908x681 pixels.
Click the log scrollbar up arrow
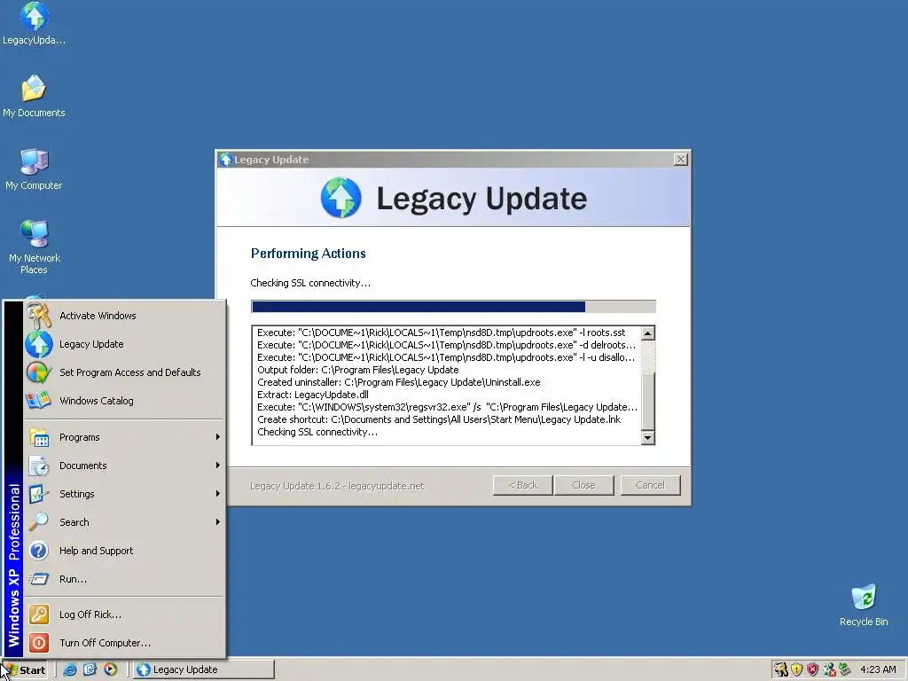click(x=648, y=333)
